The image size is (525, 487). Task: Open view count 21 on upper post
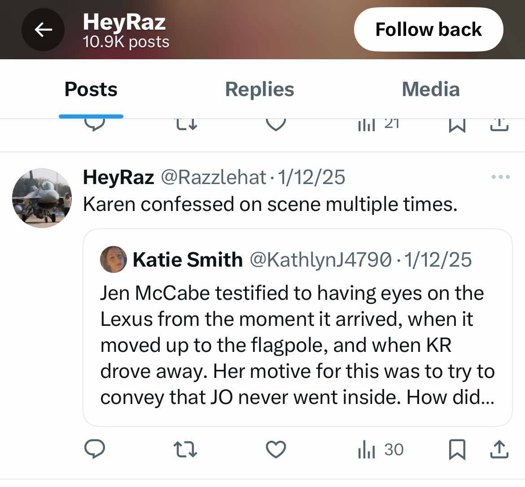379,125
